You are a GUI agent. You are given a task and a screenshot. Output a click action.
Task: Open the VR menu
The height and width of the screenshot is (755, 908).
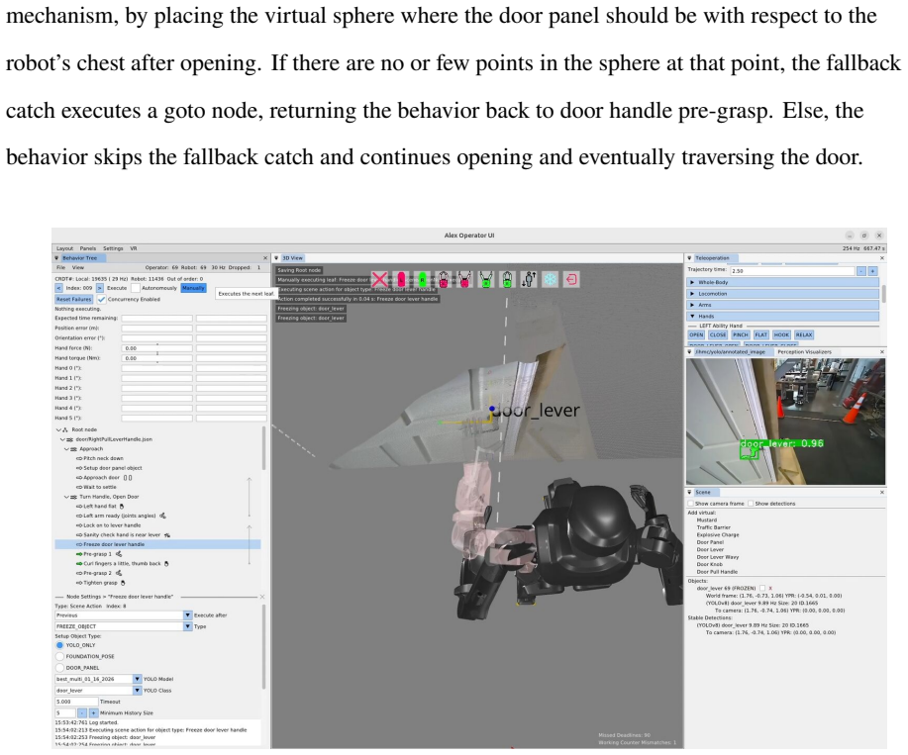134,248
